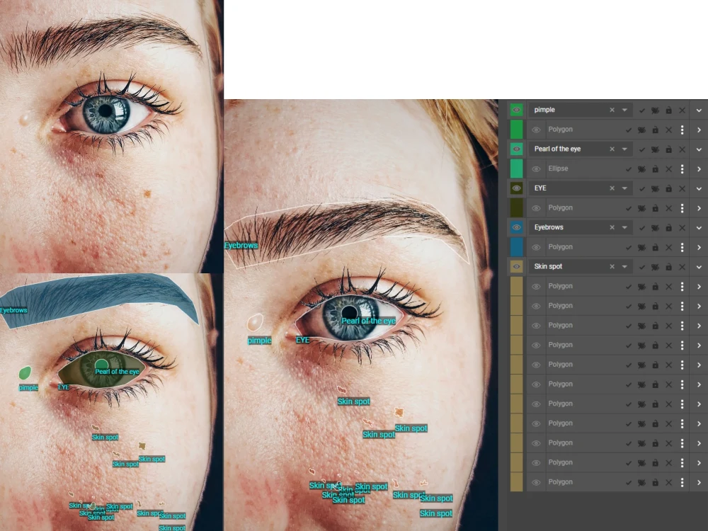Screen dimensions: 708x531
Task: Click the crossed-eye hide icon on the EYE row
Action: coord(655,188)
